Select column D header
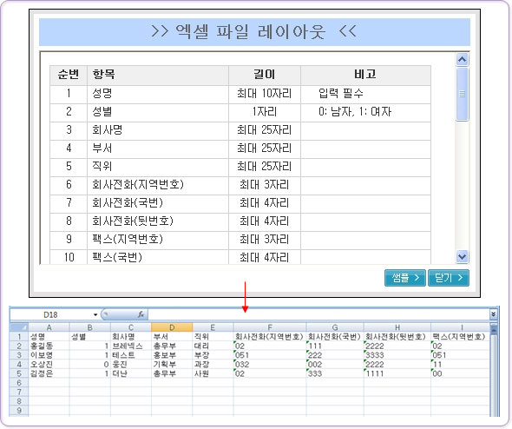This screenshot has width=512, height=429. tap(172, 327)
